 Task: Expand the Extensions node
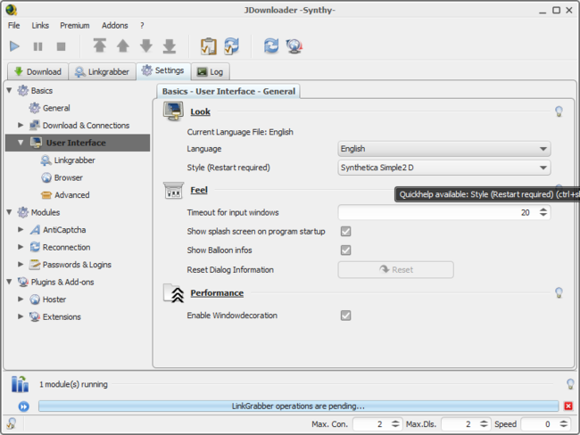(21, 316)
